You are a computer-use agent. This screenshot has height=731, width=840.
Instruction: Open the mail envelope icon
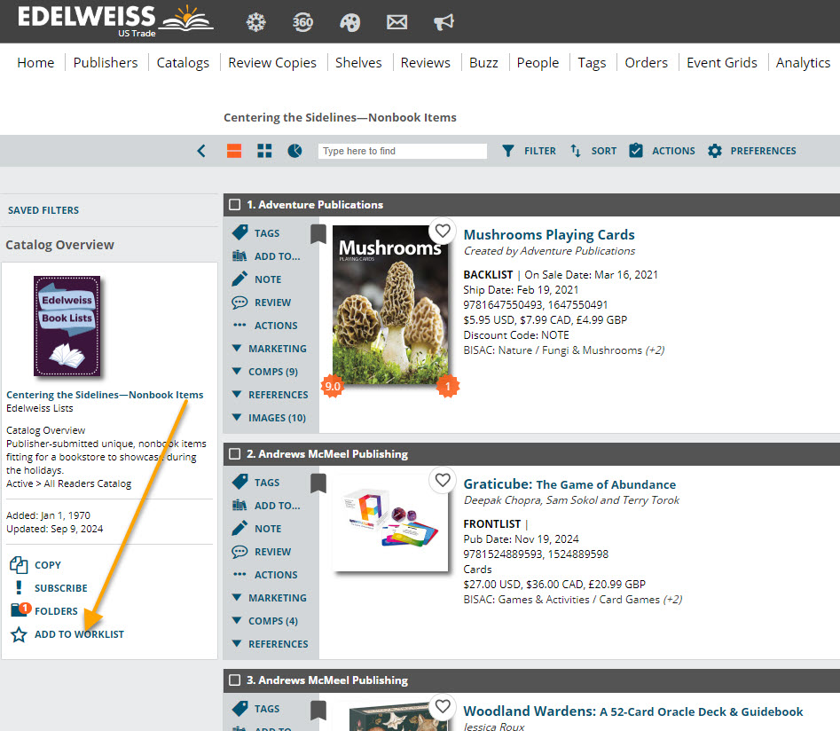[x=397, y=22]
